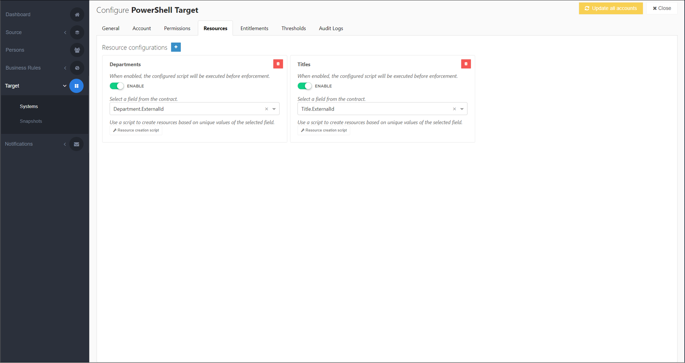Select the Resources tab

tap(215, 28)
